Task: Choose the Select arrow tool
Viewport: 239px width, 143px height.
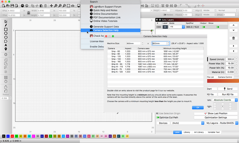Action: click(6, 22)
